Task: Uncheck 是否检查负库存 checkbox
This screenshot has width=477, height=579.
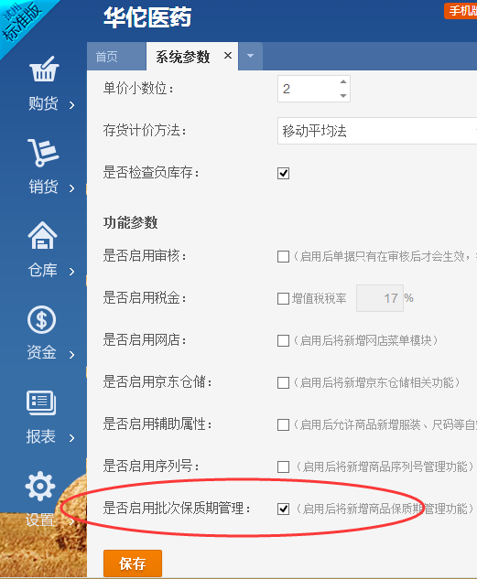Action: tap(284, 173)
